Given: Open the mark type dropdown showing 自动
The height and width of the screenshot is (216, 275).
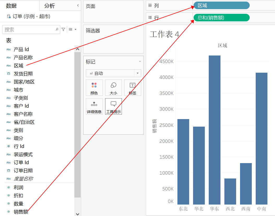Looking at the screenshot, I should coord(113,73).
